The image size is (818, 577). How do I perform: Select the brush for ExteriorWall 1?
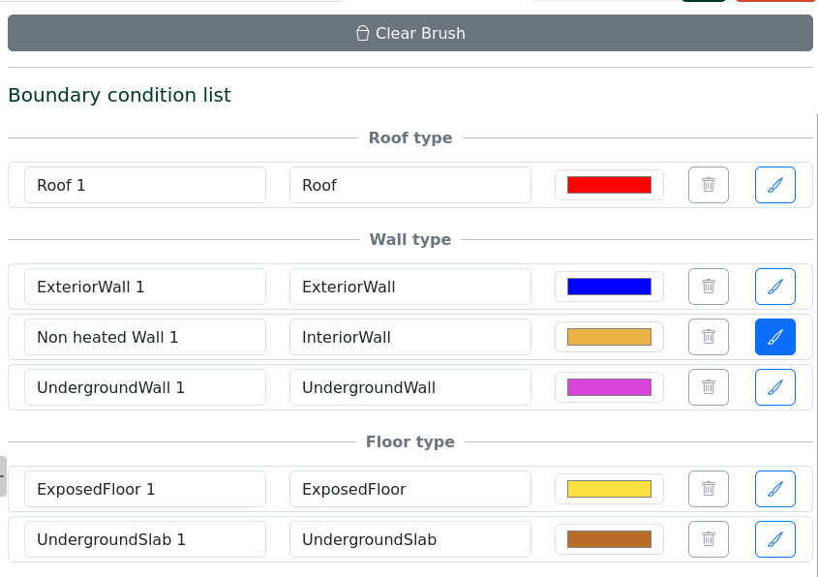click(774, 287)
